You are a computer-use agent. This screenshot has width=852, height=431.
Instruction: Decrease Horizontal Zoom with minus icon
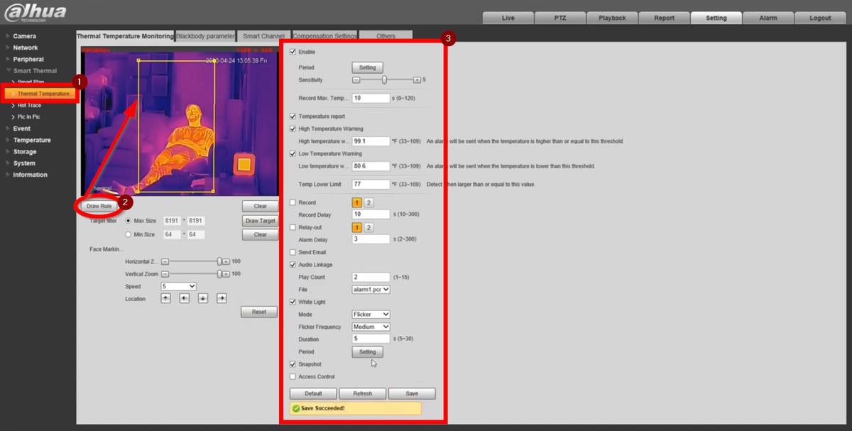coord(165,261)
